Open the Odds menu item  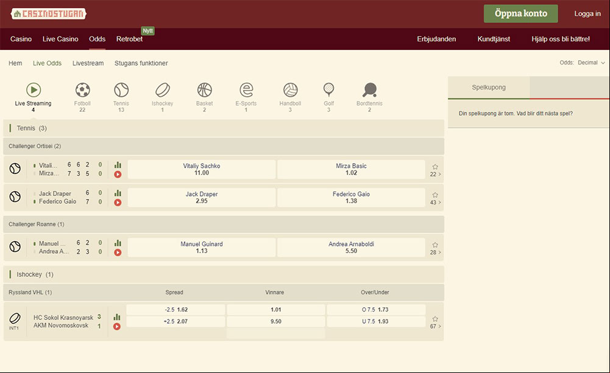click(x=98, y=39)
